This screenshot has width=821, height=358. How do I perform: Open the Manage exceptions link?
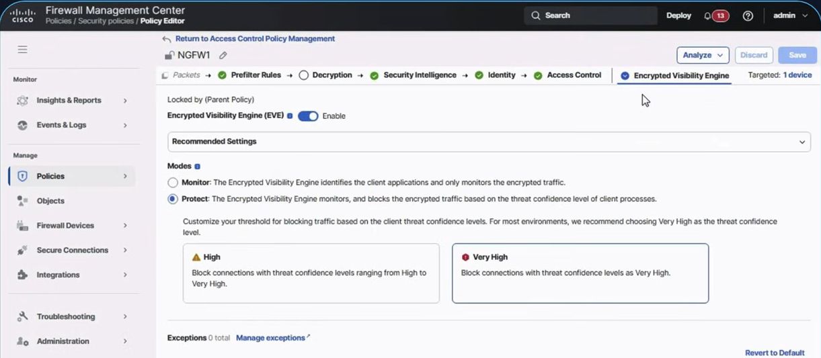tap(271, 338)
